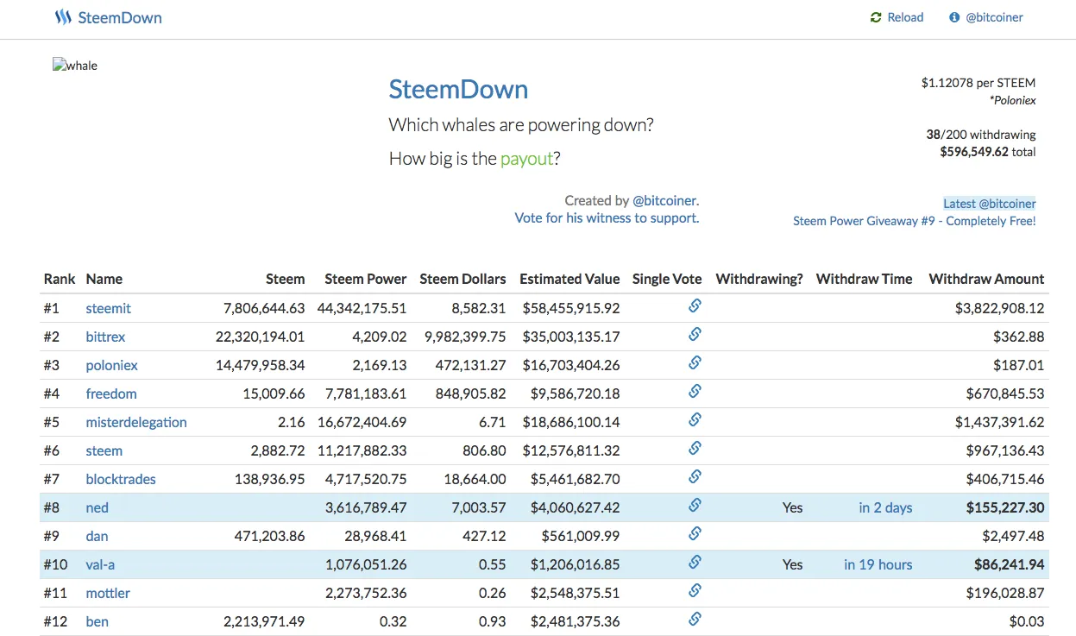Open the steem account link
1076x636 pixels.
pyautogui.click(x=104, y=450)
